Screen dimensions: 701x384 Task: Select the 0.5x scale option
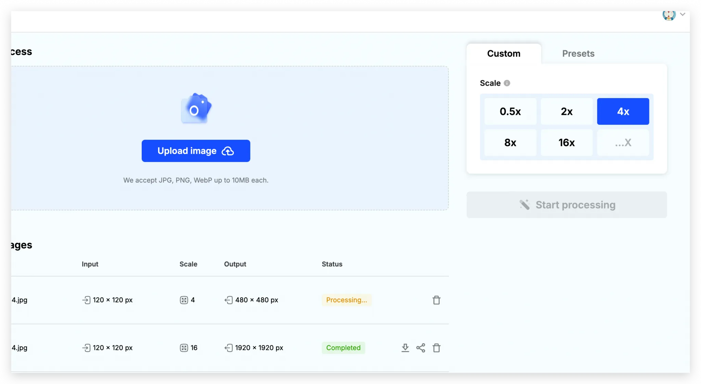click(510, 111)
